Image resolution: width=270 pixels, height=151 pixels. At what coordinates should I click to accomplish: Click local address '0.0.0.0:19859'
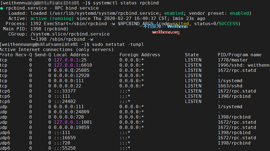[71, 127]
